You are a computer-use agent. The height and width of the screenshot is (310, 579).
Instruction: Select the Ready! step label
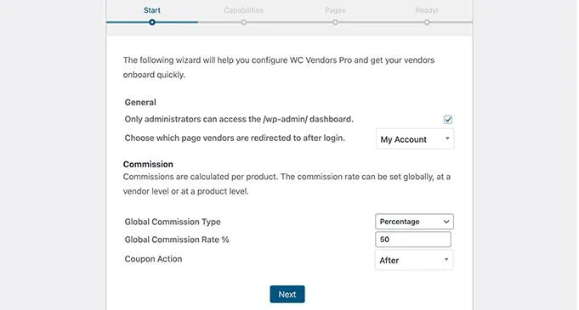pos(427,10)
